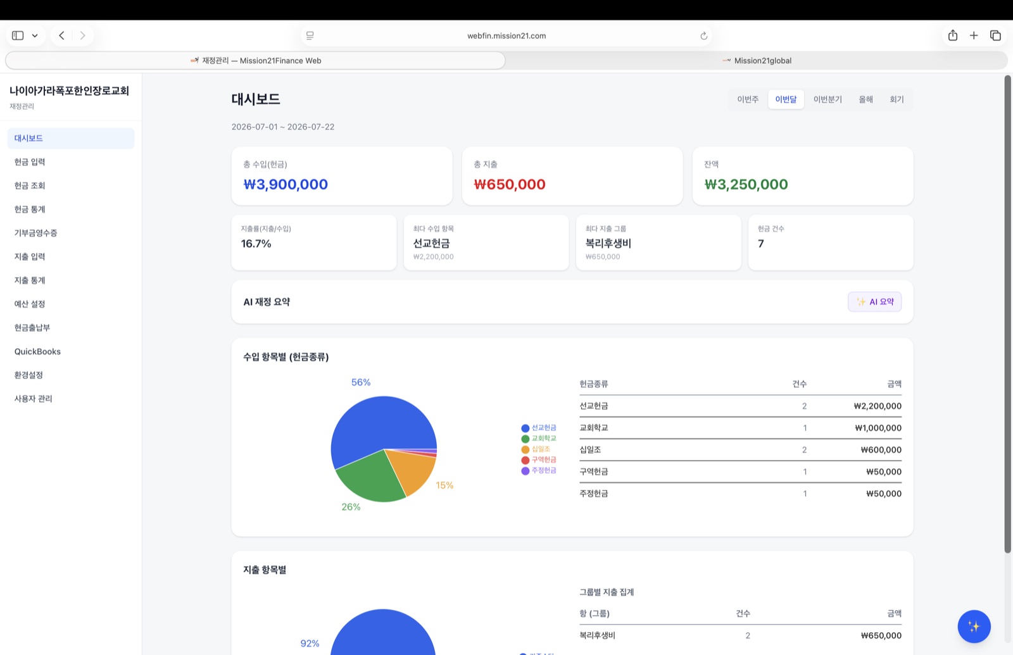The height and width of the screenshot is (655, 1013).
Task: Go forward with the browser forward arrow
Action: [x=82, y=35]
